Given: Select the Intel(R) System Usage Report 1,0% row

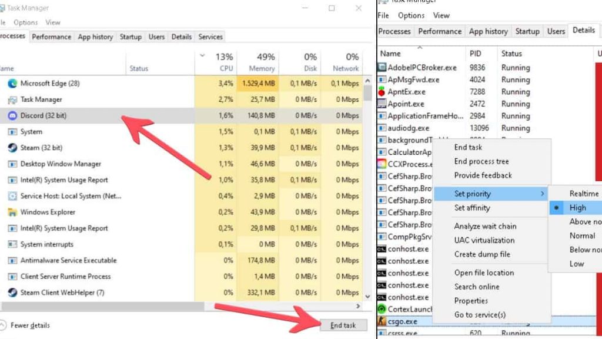Looking at the screenshot, I should pyautogui.click(x=181, y=180).
